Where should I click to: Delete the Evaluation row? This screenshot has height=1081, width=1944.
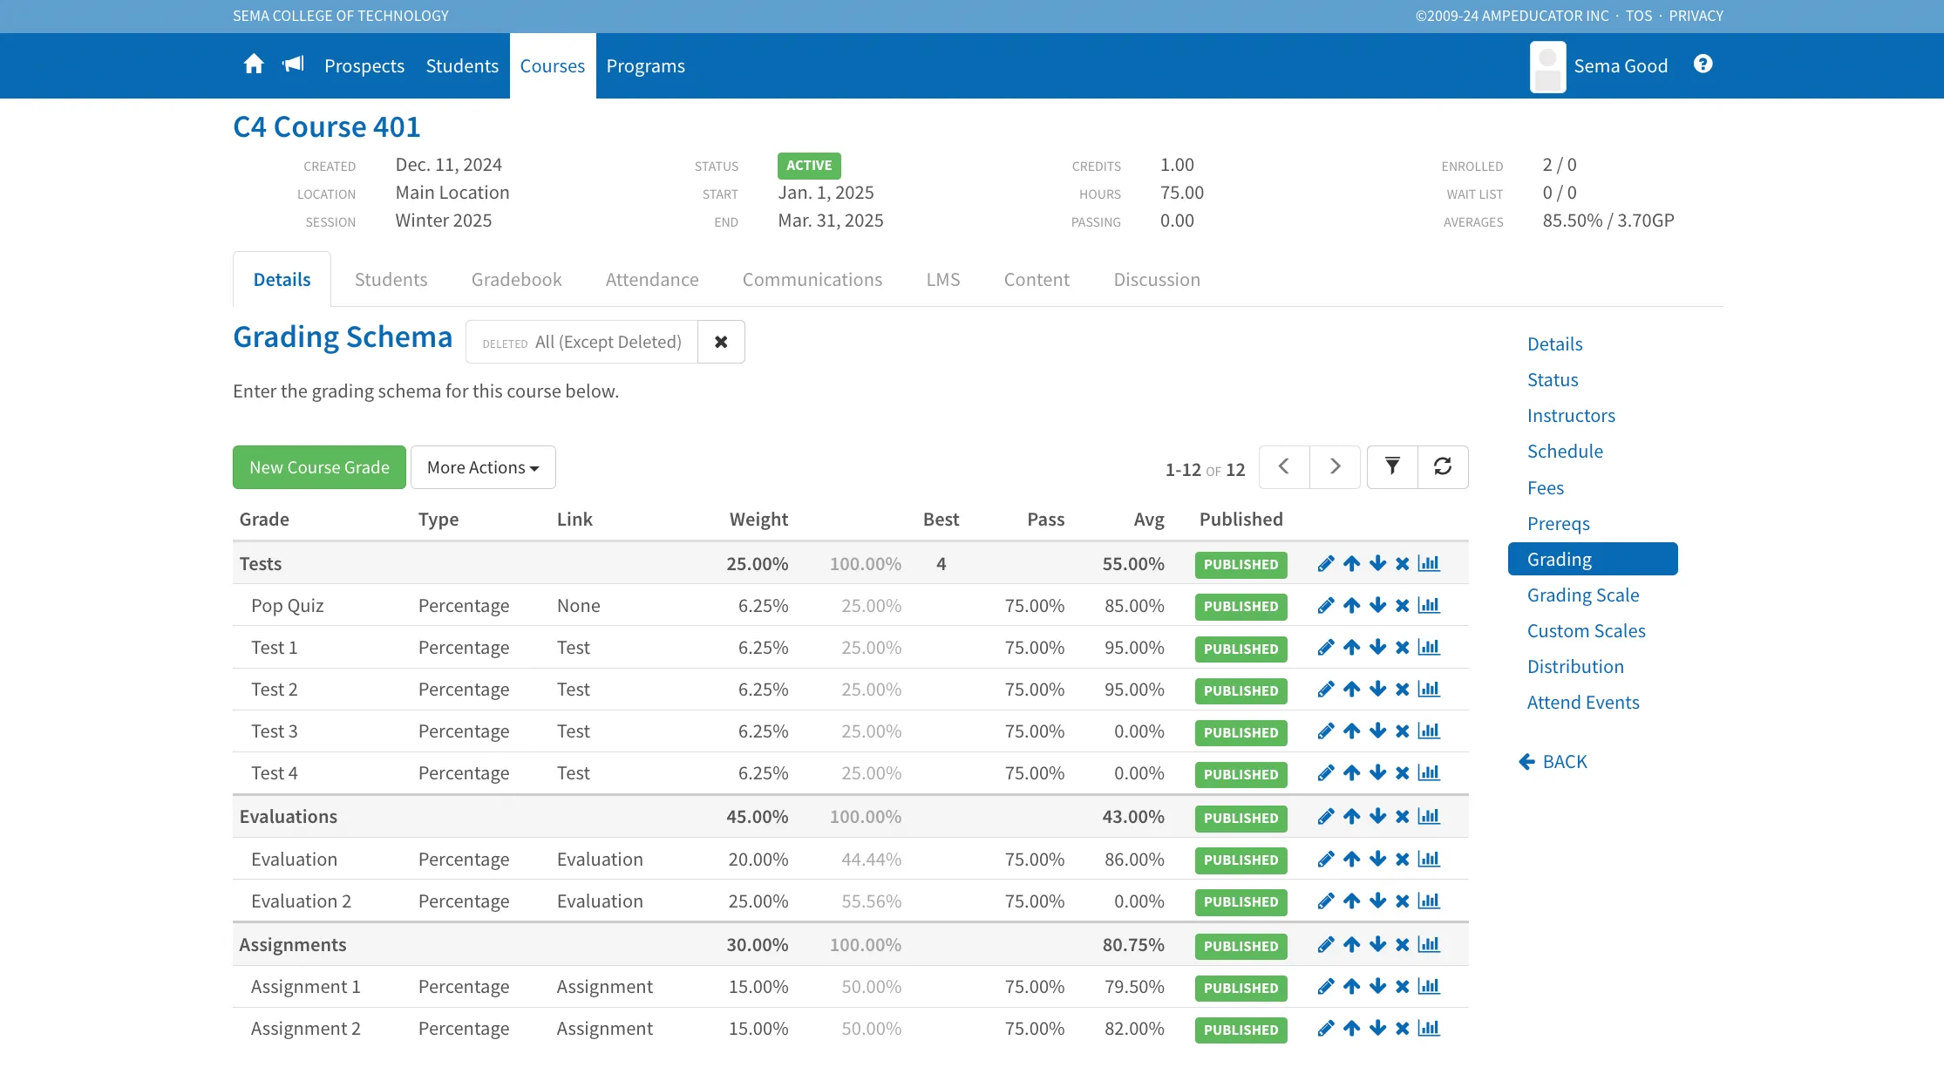1403,860
